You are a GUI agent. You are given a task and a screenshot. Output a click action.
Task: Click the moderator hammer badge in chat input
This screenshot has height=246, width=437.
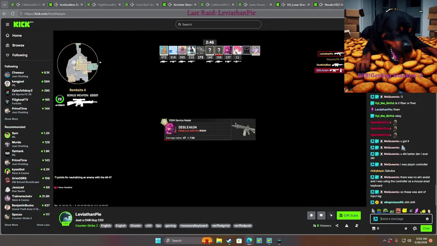pyautogui.click(x=376, y=219)
